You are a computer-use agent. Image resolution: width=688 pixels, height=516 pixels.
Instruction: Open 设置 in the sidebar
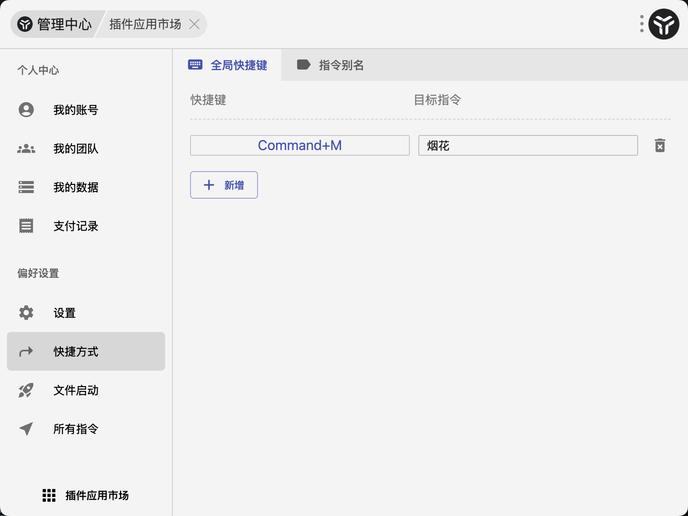point(86,313)
